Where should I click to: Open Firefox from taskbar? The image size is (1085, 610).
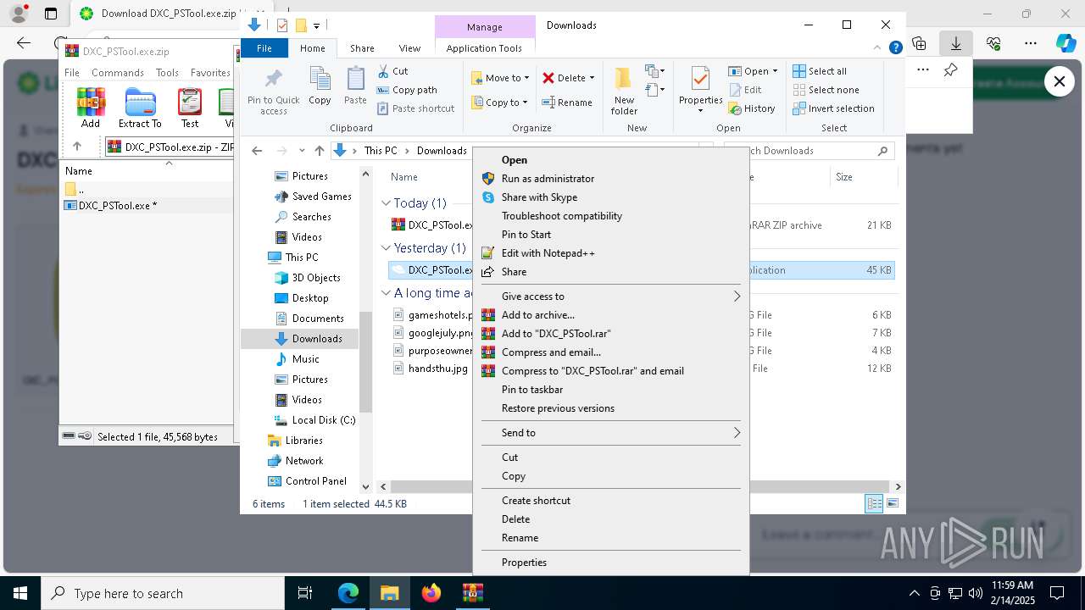(431, 593)
